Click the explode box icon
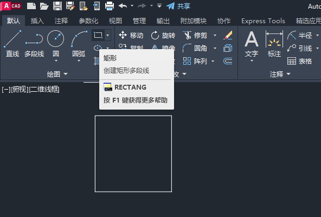This screenshot has width=321, height=217. (228, 48)
